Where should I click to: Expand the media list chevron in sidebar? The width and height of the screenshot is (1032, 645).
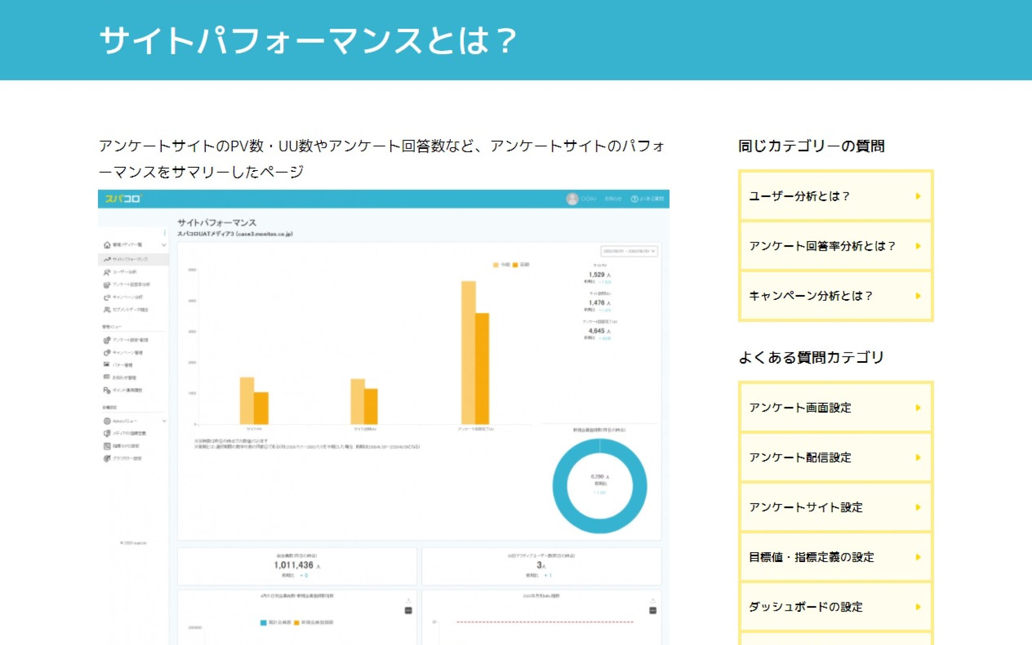[164, 245]
